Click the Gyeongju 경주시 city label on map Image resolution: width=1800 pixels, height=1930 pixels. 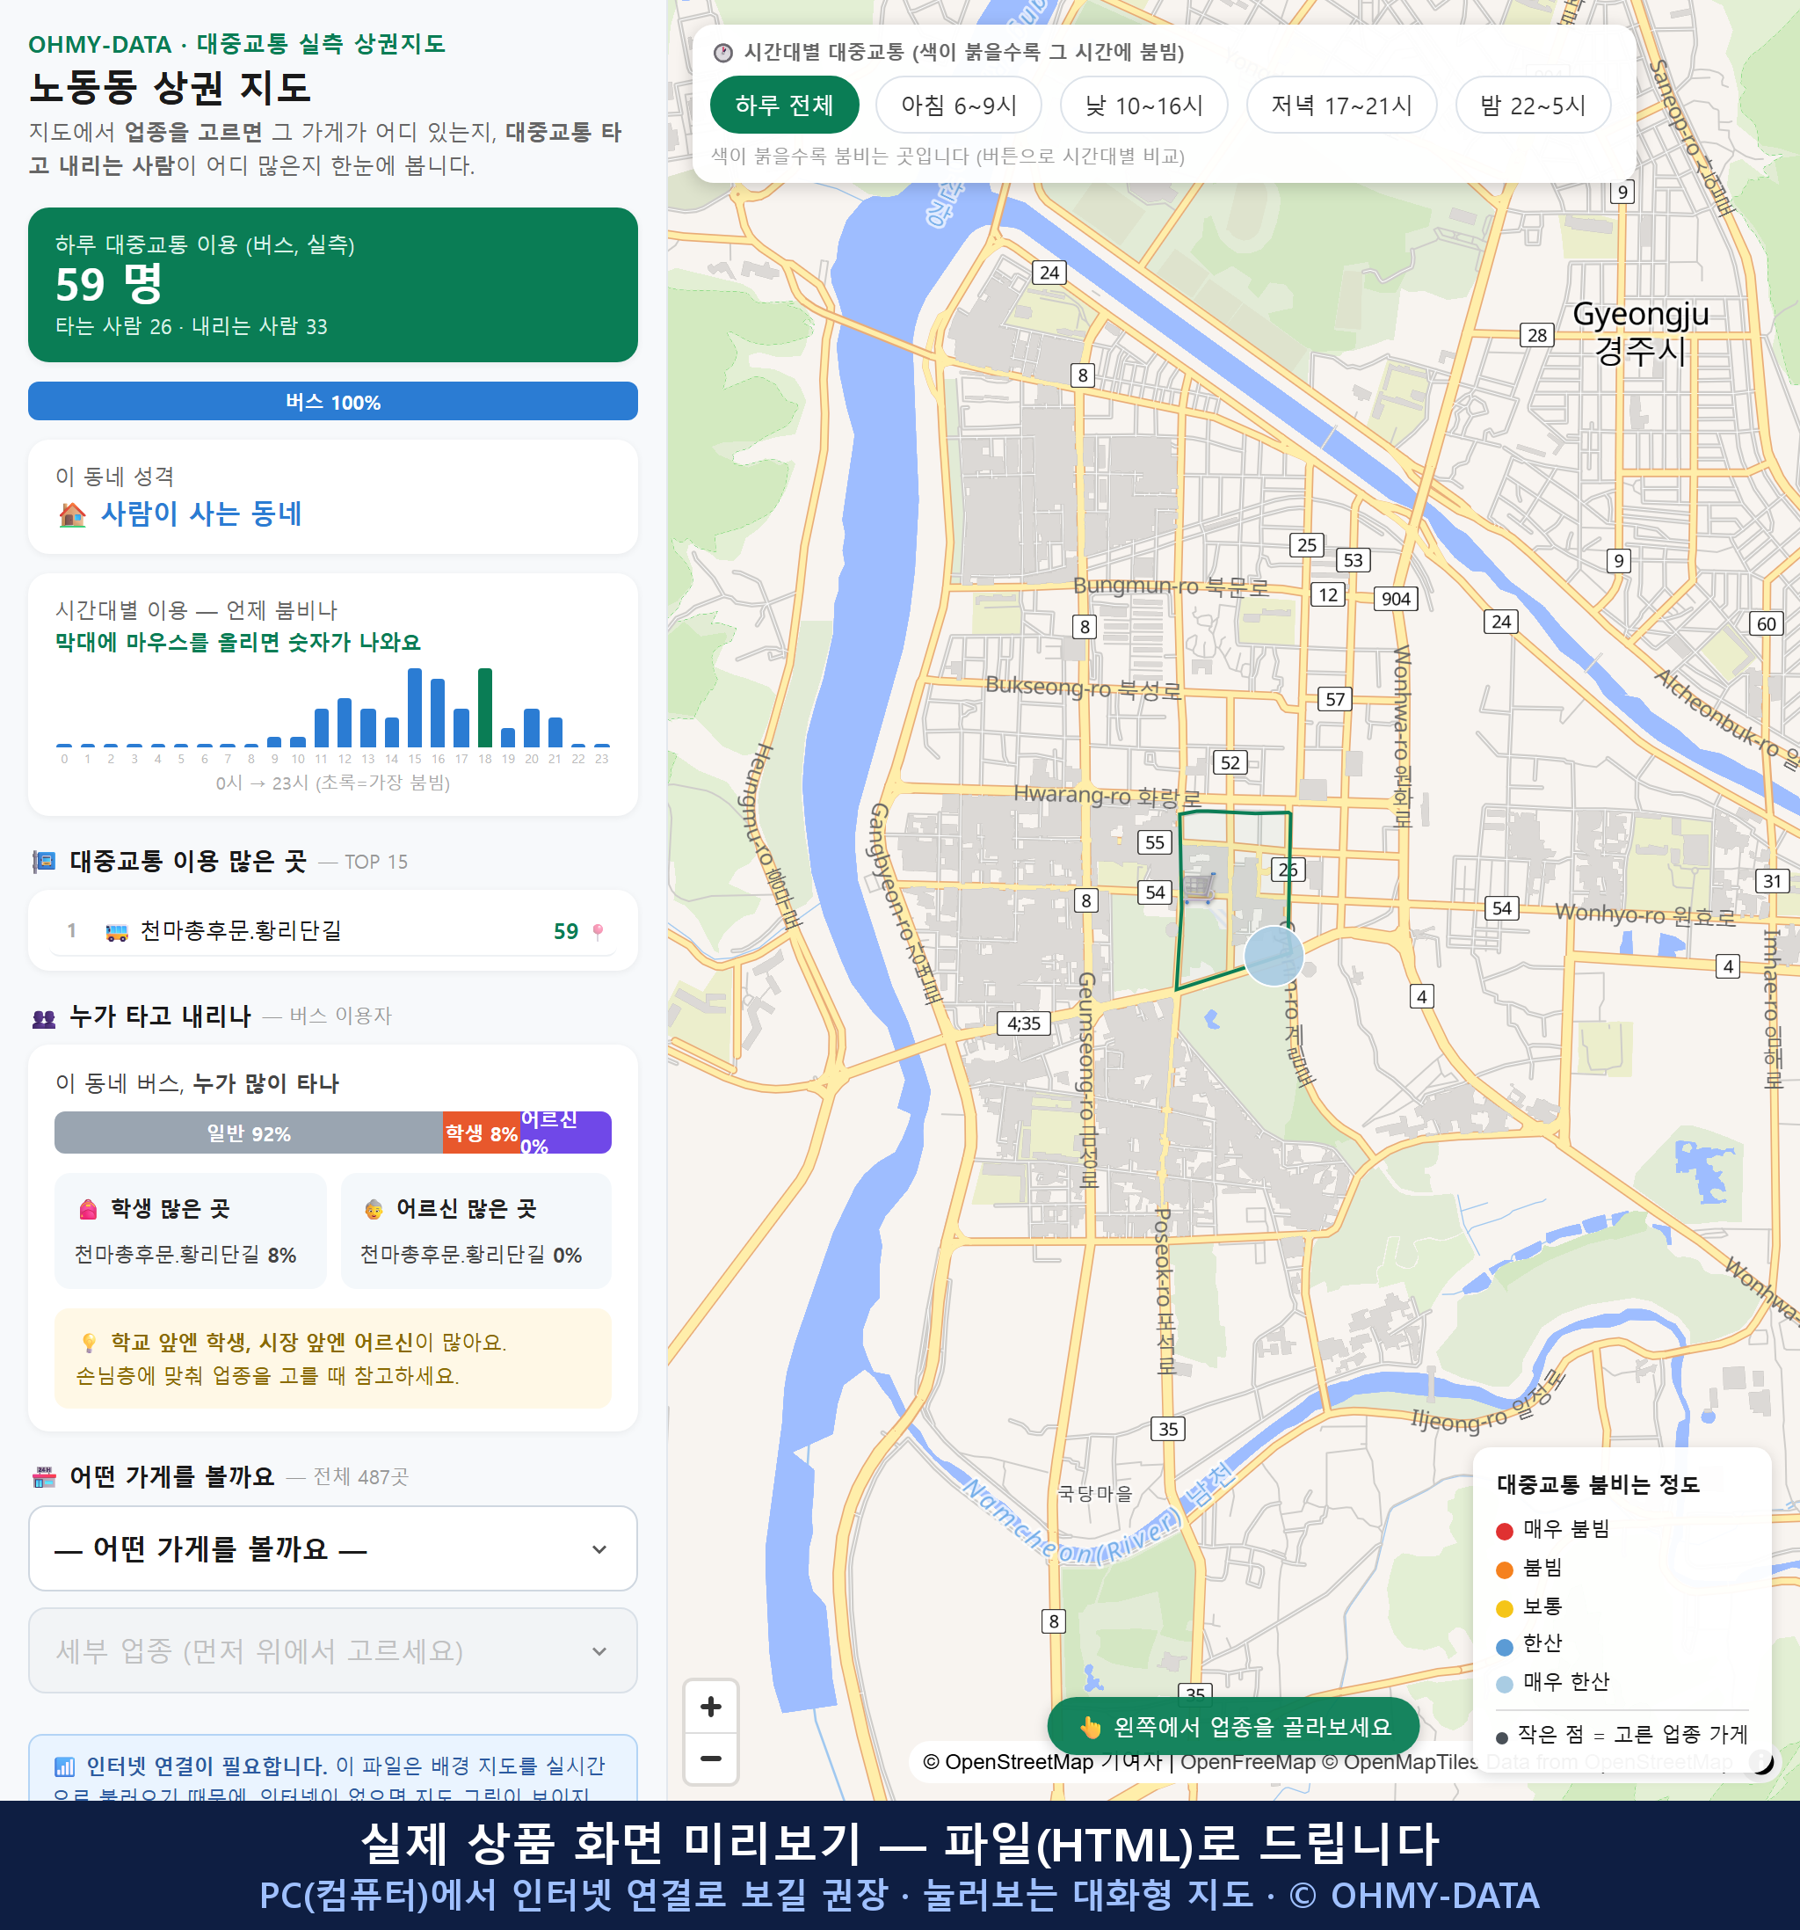click(x=1641, y=331)
